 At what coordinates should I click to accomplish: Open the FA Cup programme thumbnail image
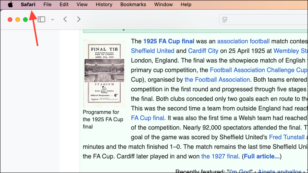click(x=104, y=74)
